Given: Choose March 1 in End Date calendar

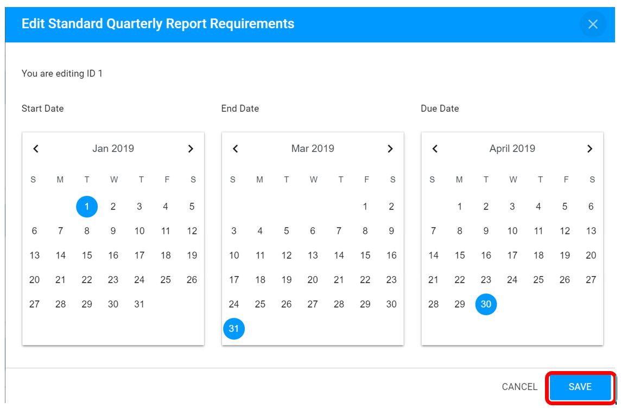Looking at the screenshot, I should [365, 207].
